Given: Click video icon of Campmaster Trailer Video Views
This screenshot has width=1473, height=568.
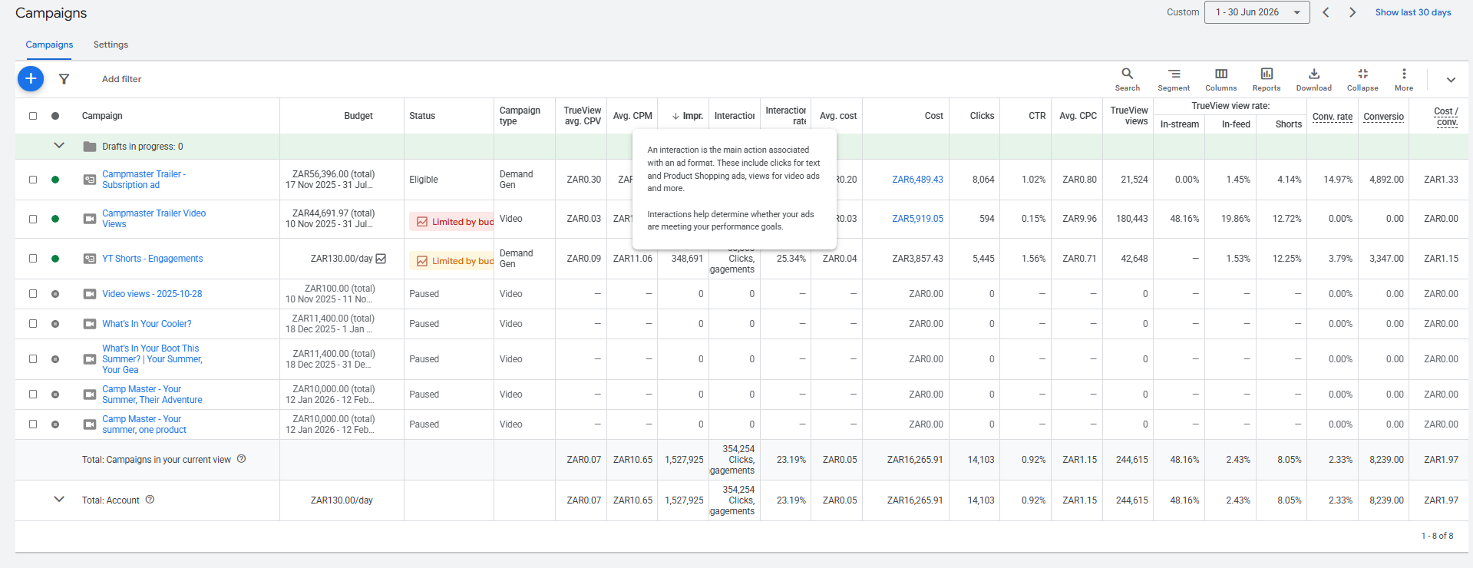Looking at the screenshot, I should [90, 219].
